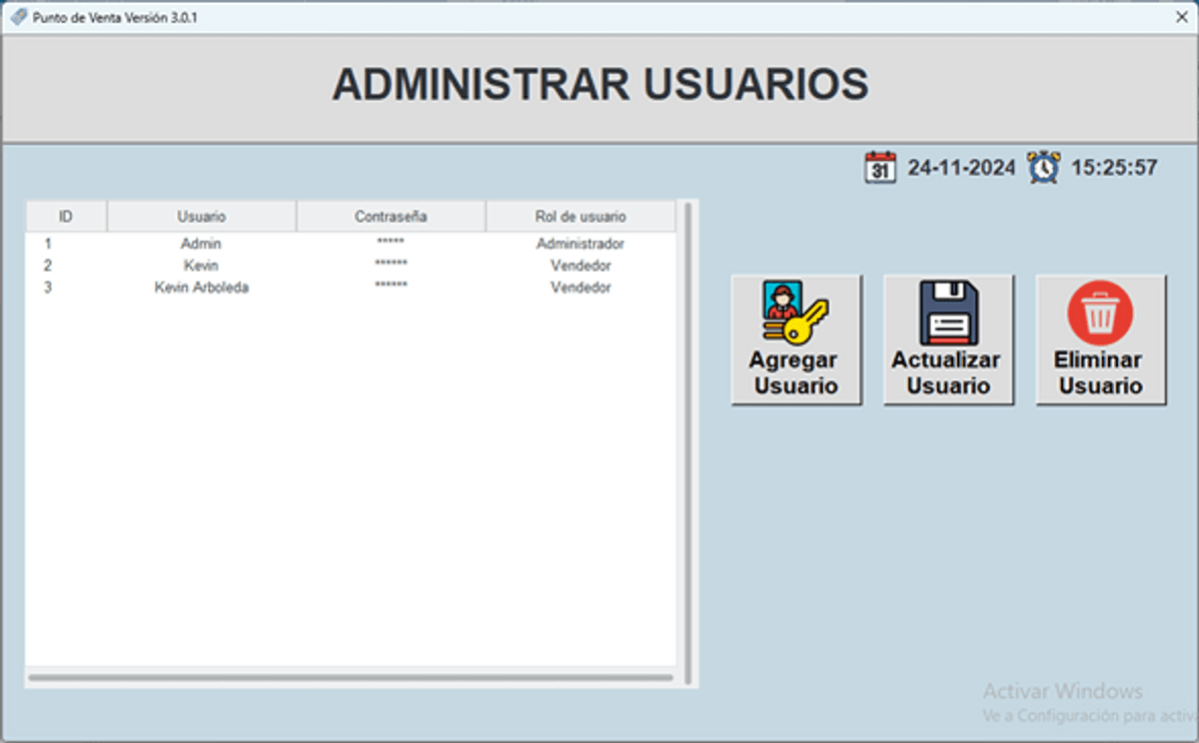Click the app icon in title bar
1199x743 pixels.
tap(18, 17)
